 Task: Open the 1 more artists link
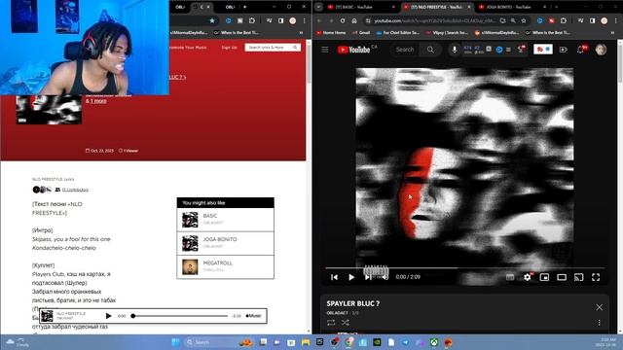click(98, 101)
